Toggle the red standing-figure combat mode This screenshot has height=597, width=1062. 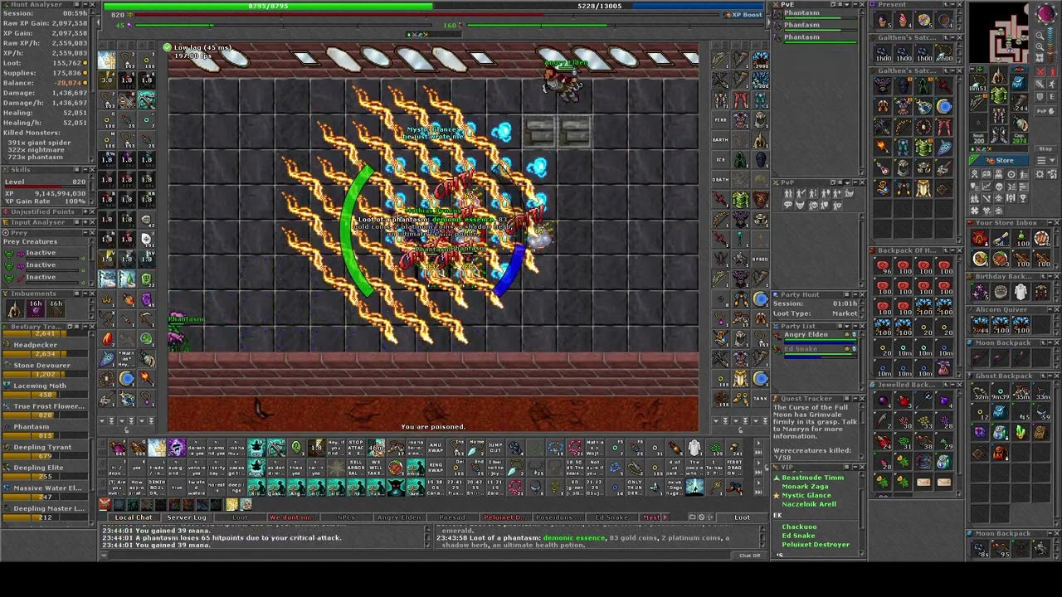pyautogui.click(x=1052, y=72)
